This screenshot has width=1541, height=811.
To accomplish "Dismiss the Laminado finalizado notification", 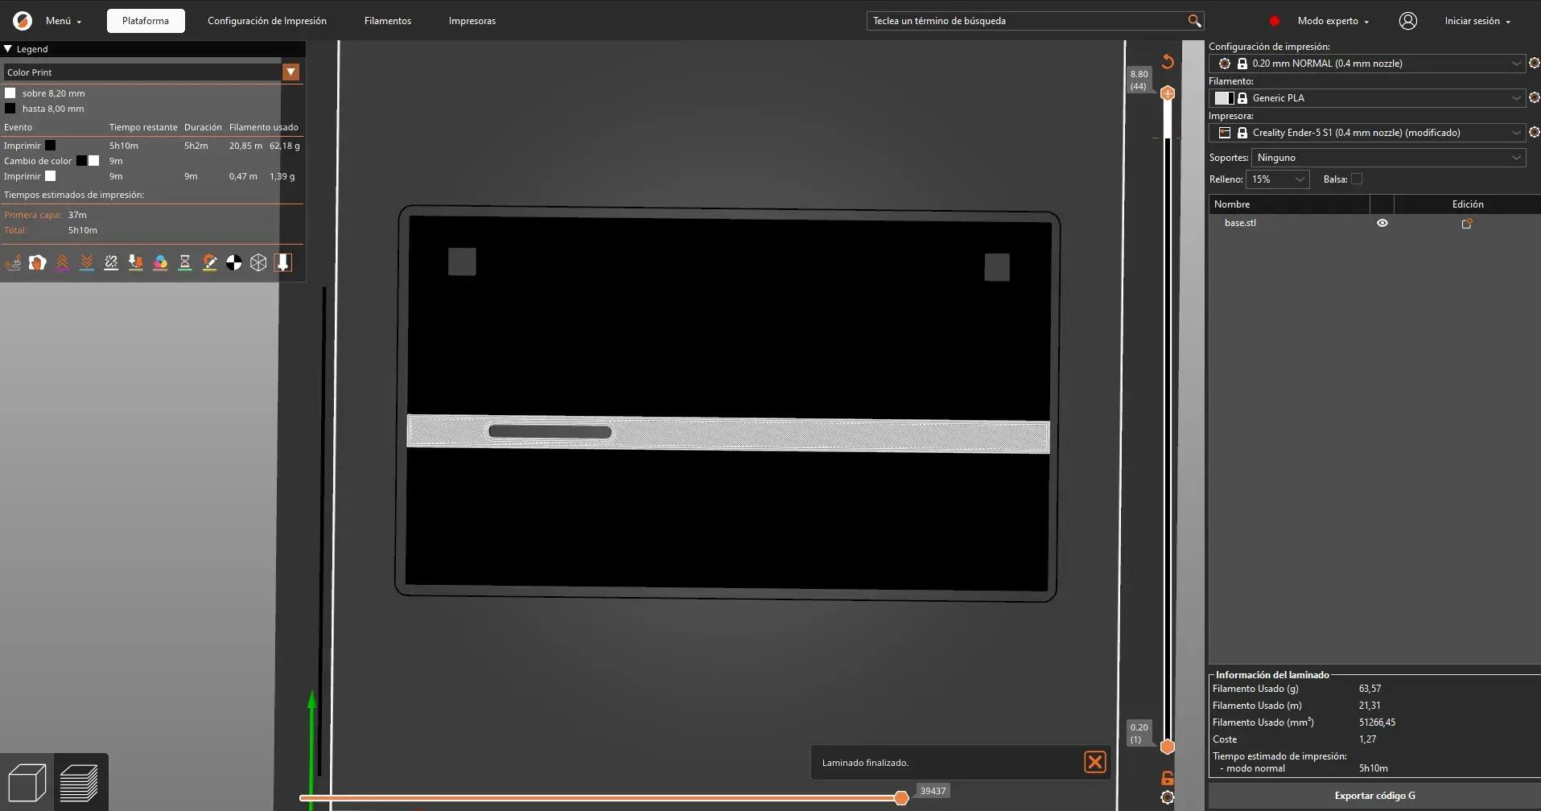I will pos(1094,762).
